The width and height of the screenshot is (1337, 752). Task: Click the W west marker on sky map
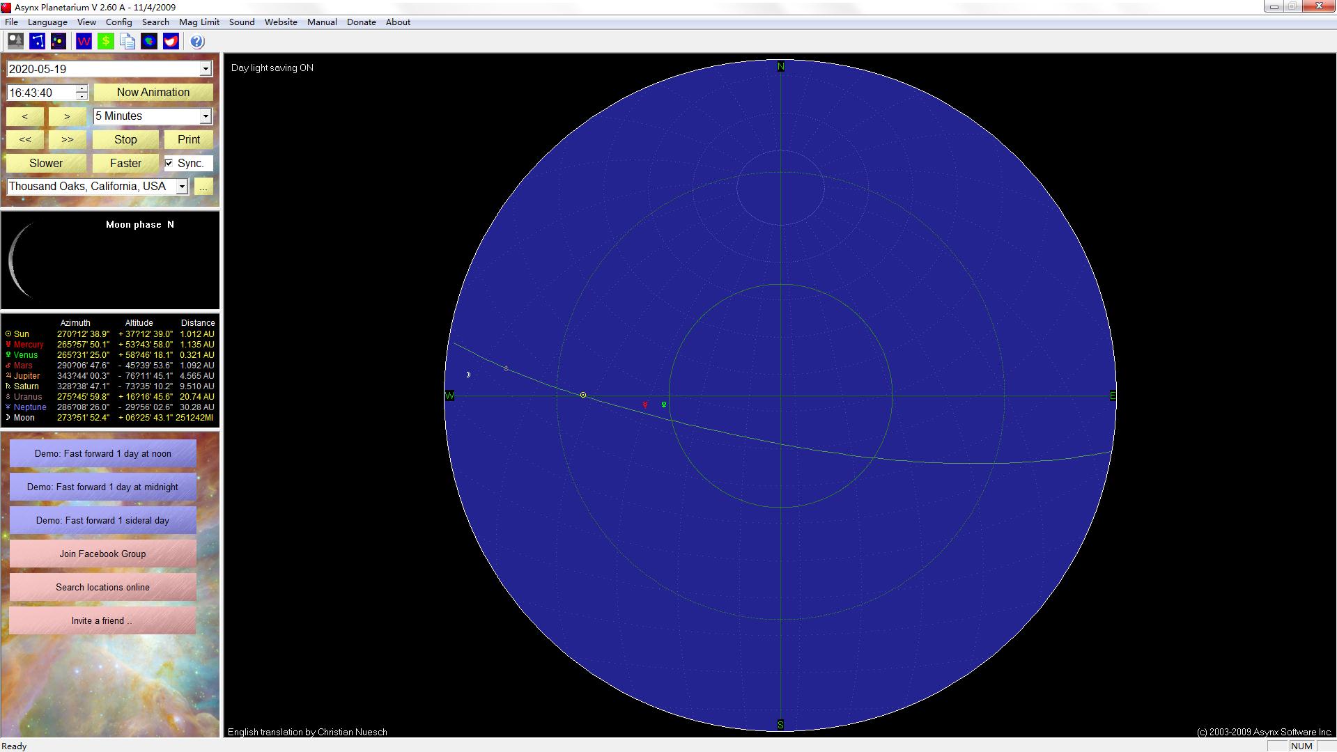click(x=449, y=395)
